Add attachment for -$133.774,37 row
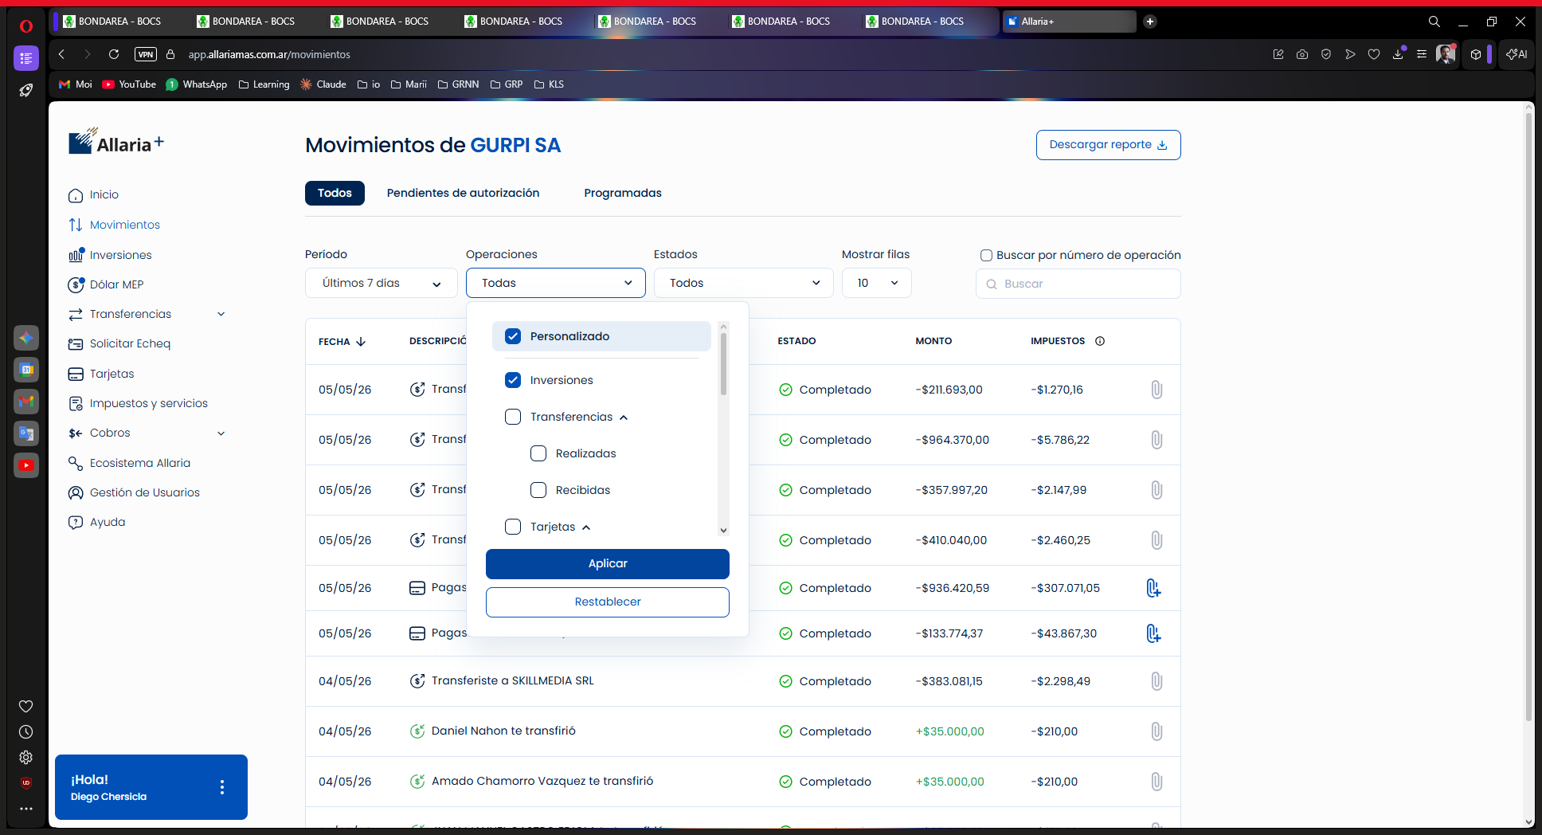Viewport: 1542px width, 835px height. coord(1153,633)
